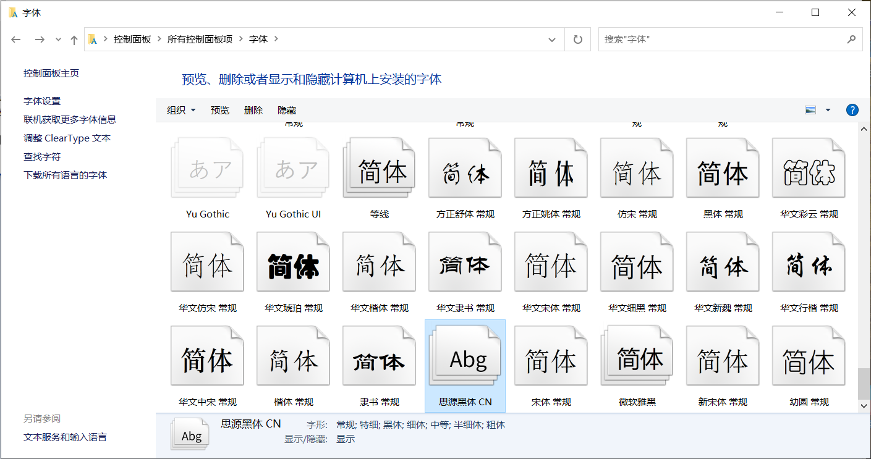The width and height of the screenshot is (871, 459).
Task: Select the 华文细黑 常规 font icon
Action: pos(637,262)
